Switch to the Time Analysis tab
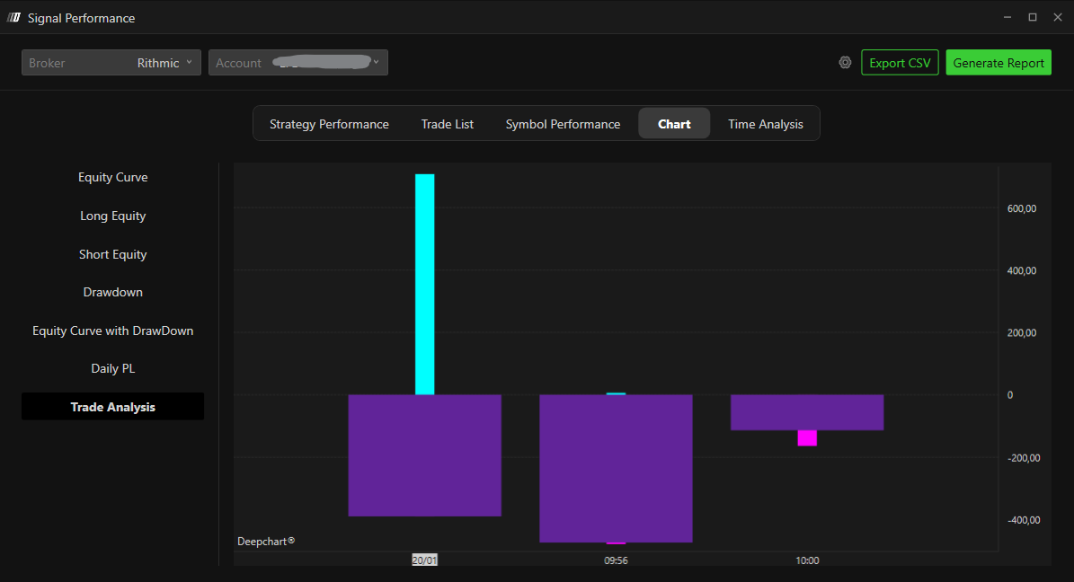The height and width of the screenshot is (582, 1074). point(765,124)
